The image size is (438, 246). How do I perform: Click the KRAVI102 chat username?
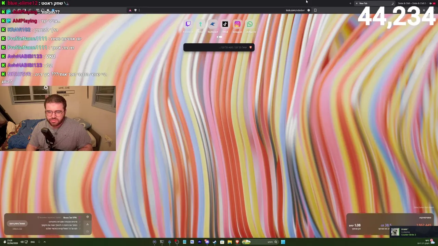click(x=19, y=30)
